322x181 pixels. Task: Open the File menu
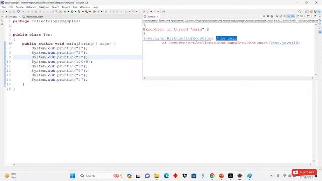point(4,7)
